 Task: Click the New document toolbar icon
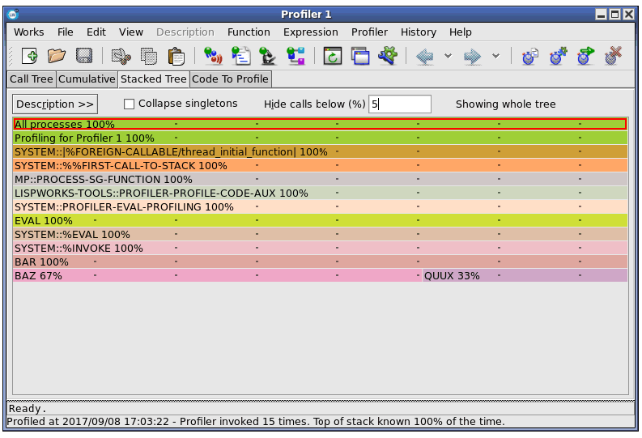click(29, 56)
